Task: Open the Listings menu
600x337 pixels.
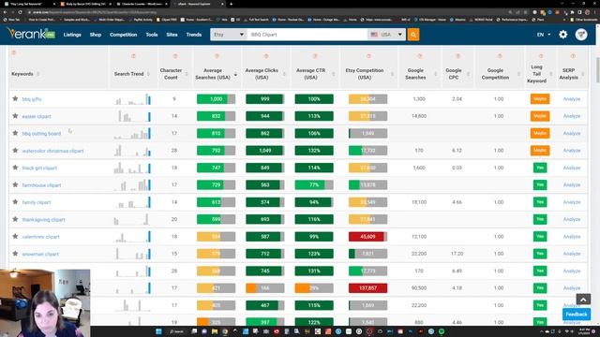Action: (72, 35)
